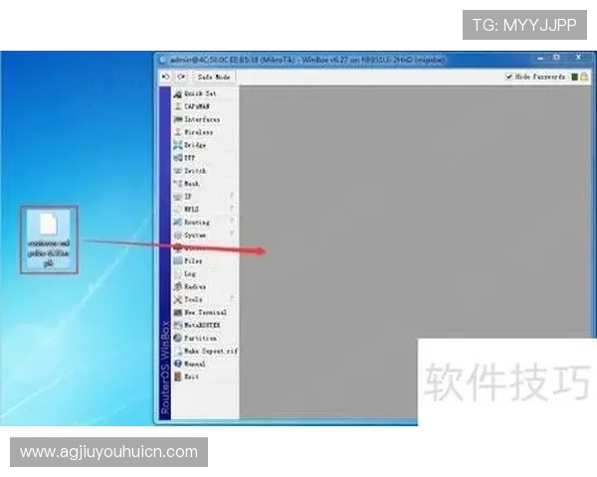Click the System gear icon in the sidebar

178,236
